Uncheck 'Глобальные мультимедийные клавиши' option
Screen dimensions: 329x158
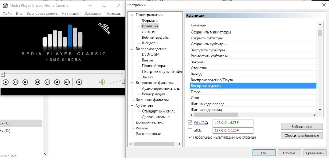(190, 137)
